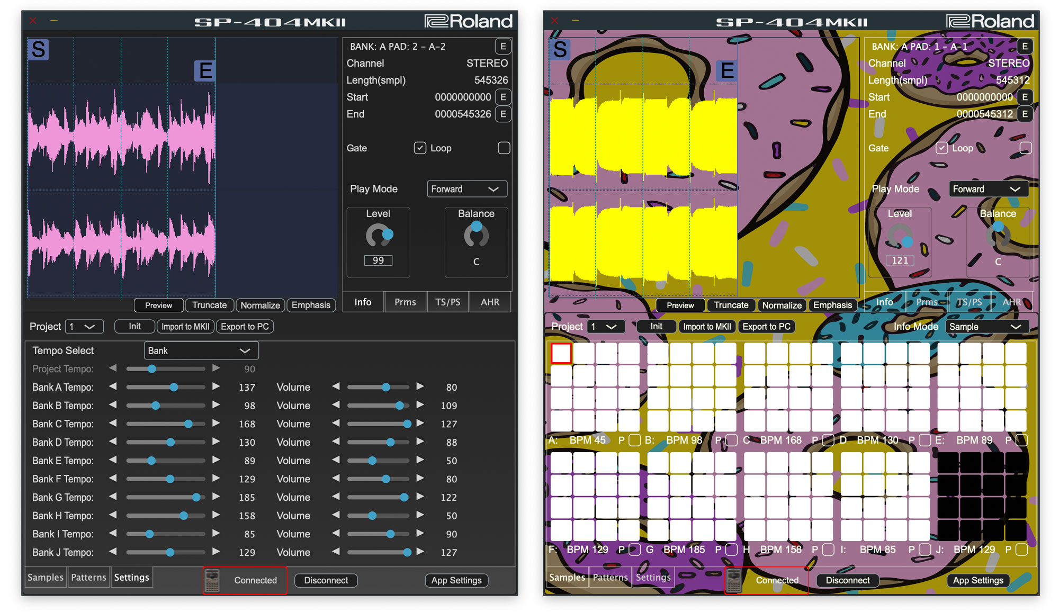Toggle the P checkbox for bank A BPM 45
The image size is (1059, 612).
tap(634, 440)
